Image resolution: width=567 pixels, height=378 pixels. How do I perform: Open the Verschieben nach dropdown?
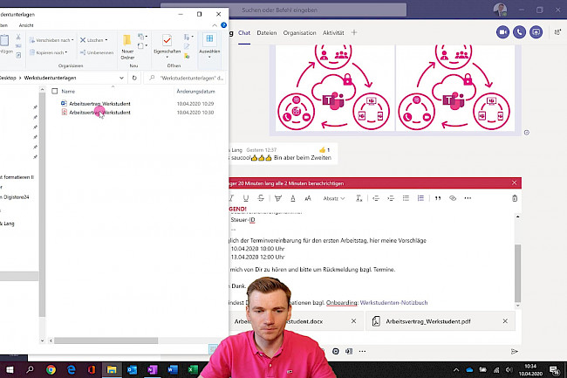pyautogui.click(x=51, y=40)
